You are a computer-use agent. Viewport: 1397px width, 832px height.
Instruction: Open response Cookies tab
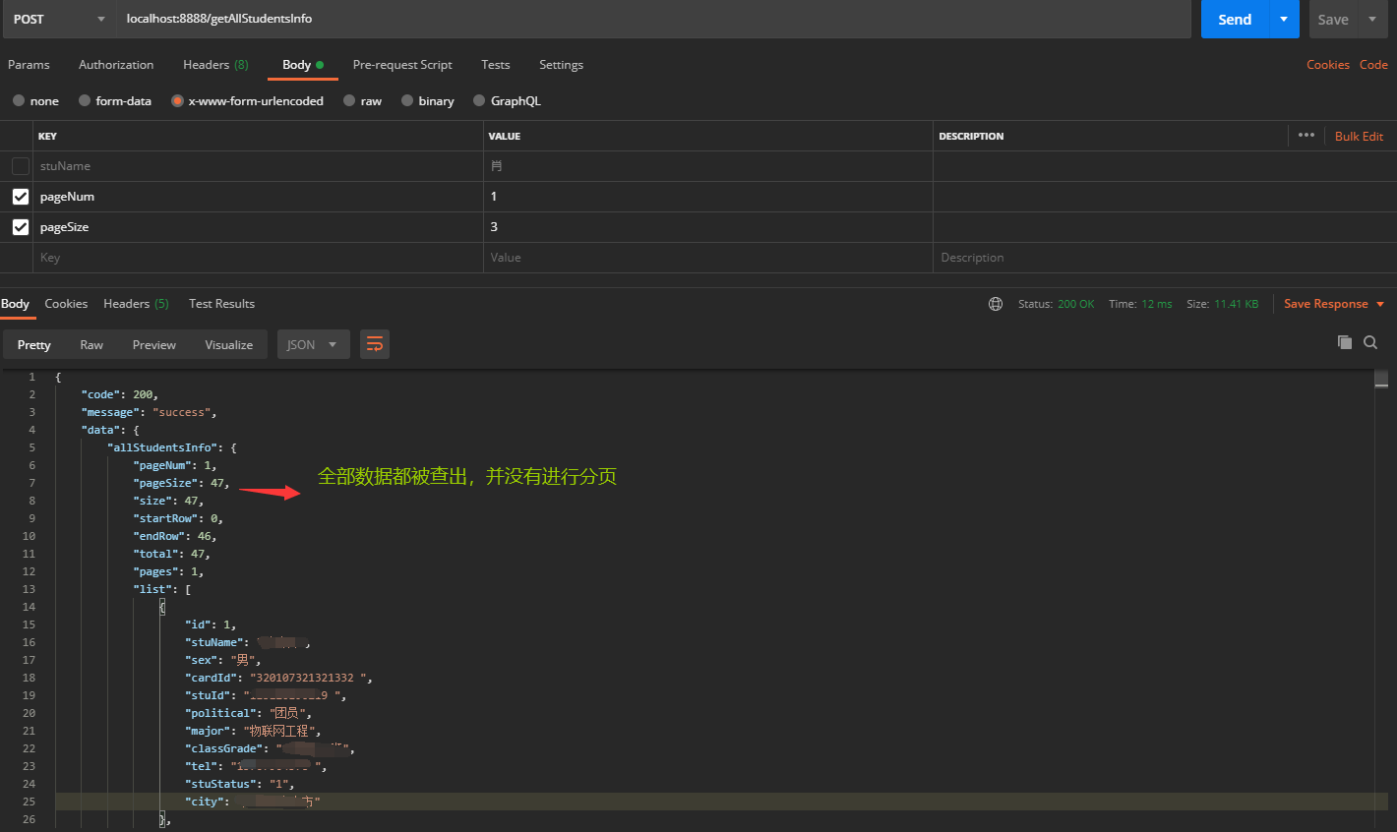click(66, 304)
